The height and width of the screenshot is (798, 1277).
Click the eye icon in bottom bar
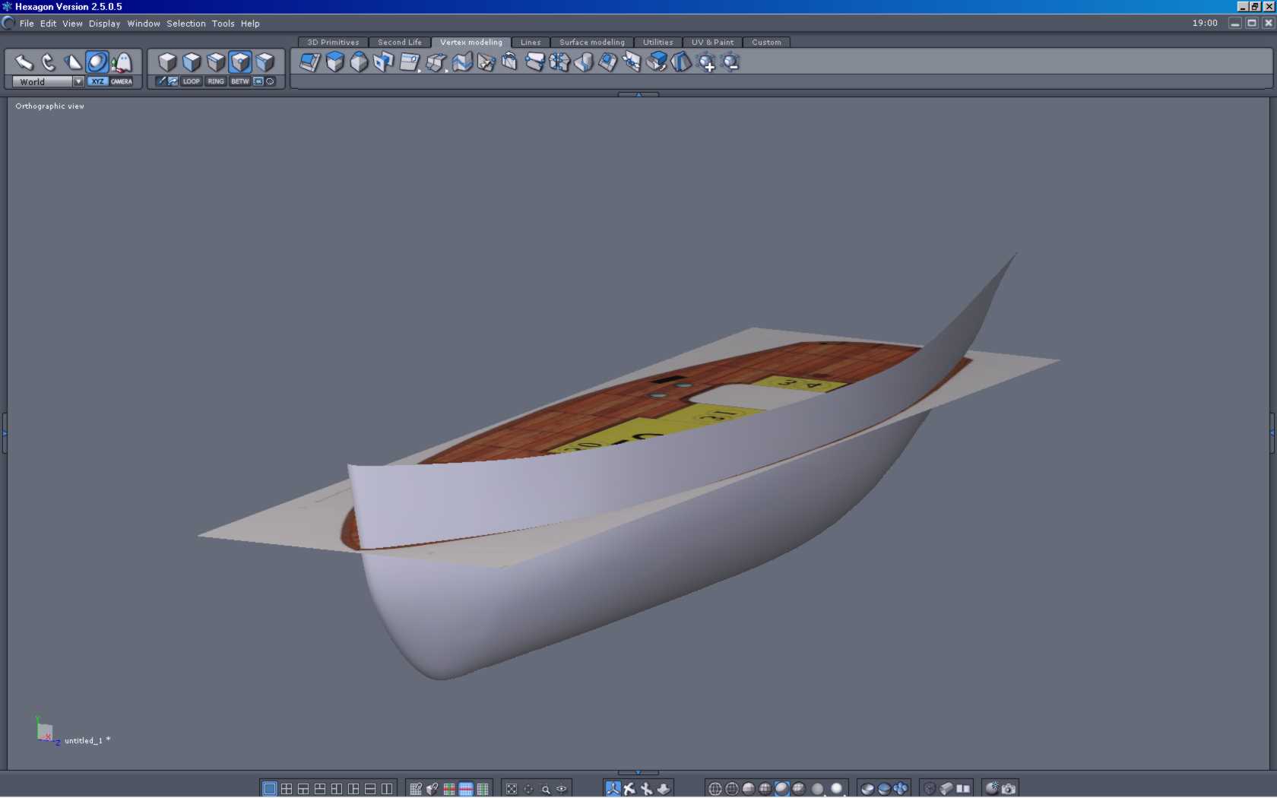562,789
